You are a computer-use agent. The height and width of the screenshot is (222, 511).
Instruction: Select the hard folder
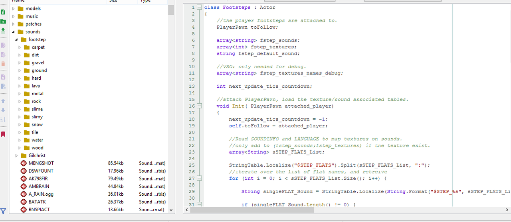[x=36, y=78]
